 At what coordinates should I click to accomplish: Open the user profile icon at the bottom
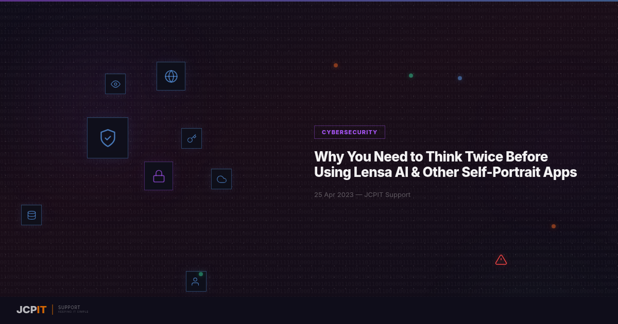[196, 281]
